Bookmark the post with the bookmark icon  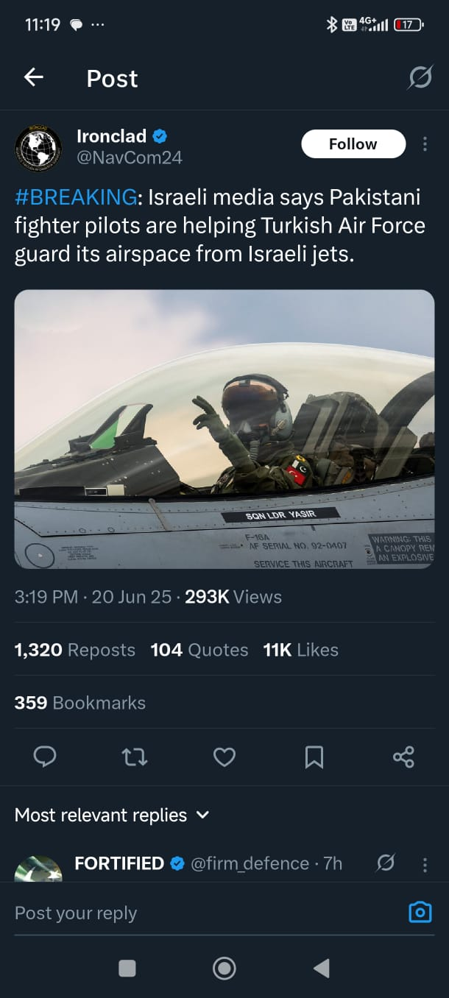point(314,757)
